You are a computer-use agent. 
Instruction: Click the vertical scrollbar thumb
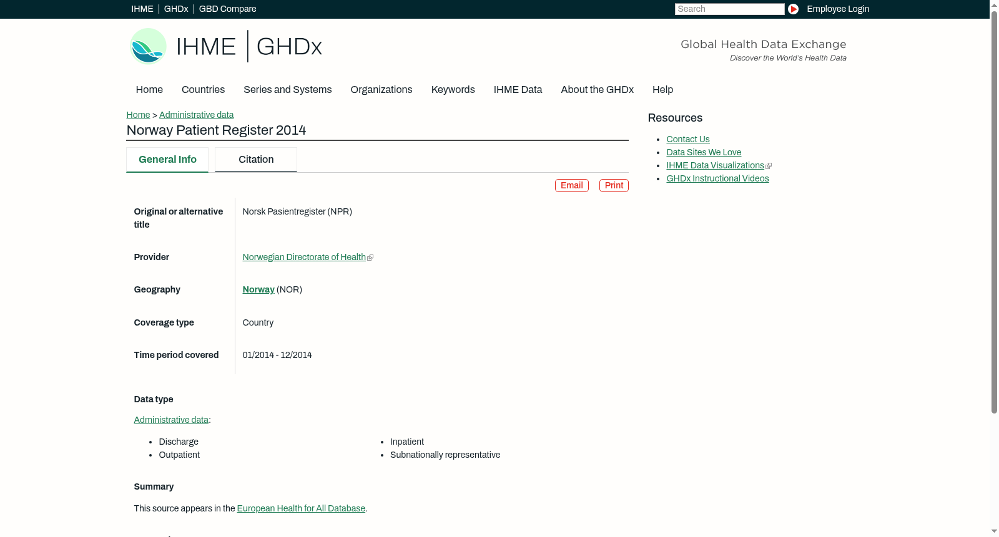[x=994, y=212]
